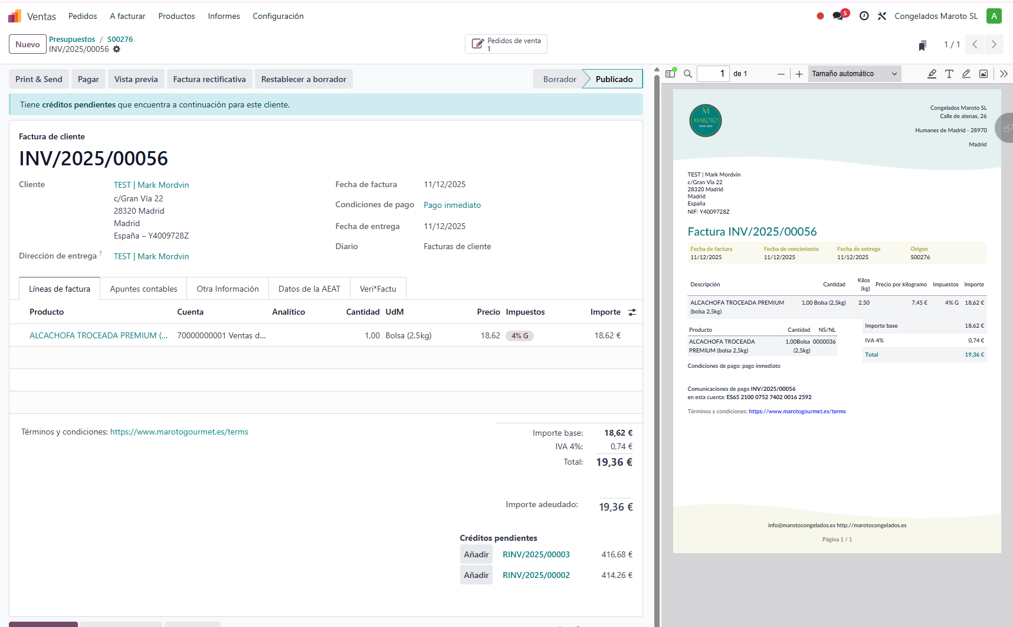Expand more PDF tools double chevron
The image size is (1013, 627).
1004,74
